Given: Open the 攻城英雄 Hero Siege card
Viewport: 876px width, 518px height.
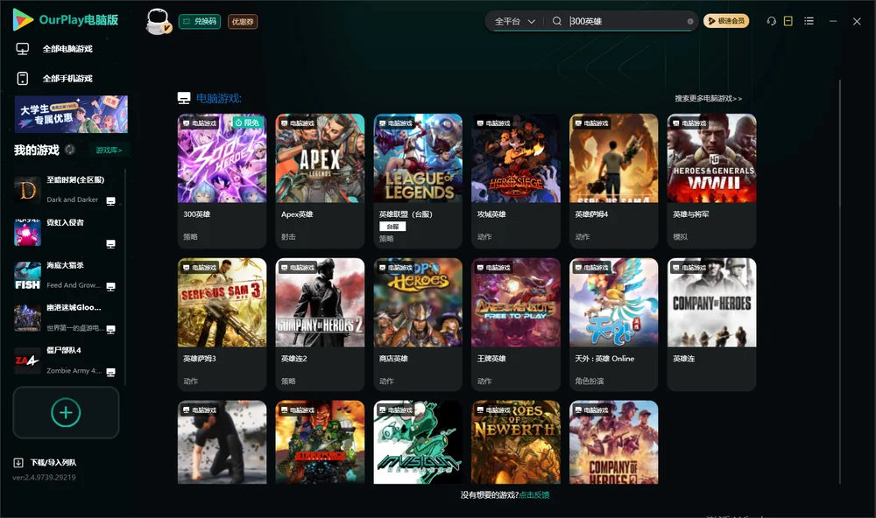Looking at the screenshot, I should 516,181.
